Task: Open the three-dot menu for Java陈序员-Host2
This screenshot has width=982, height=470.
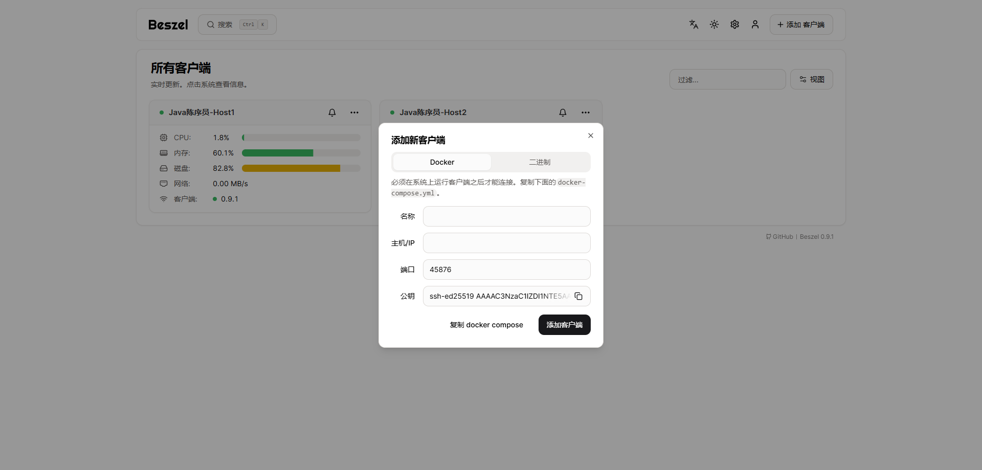Action: point(586,113)
